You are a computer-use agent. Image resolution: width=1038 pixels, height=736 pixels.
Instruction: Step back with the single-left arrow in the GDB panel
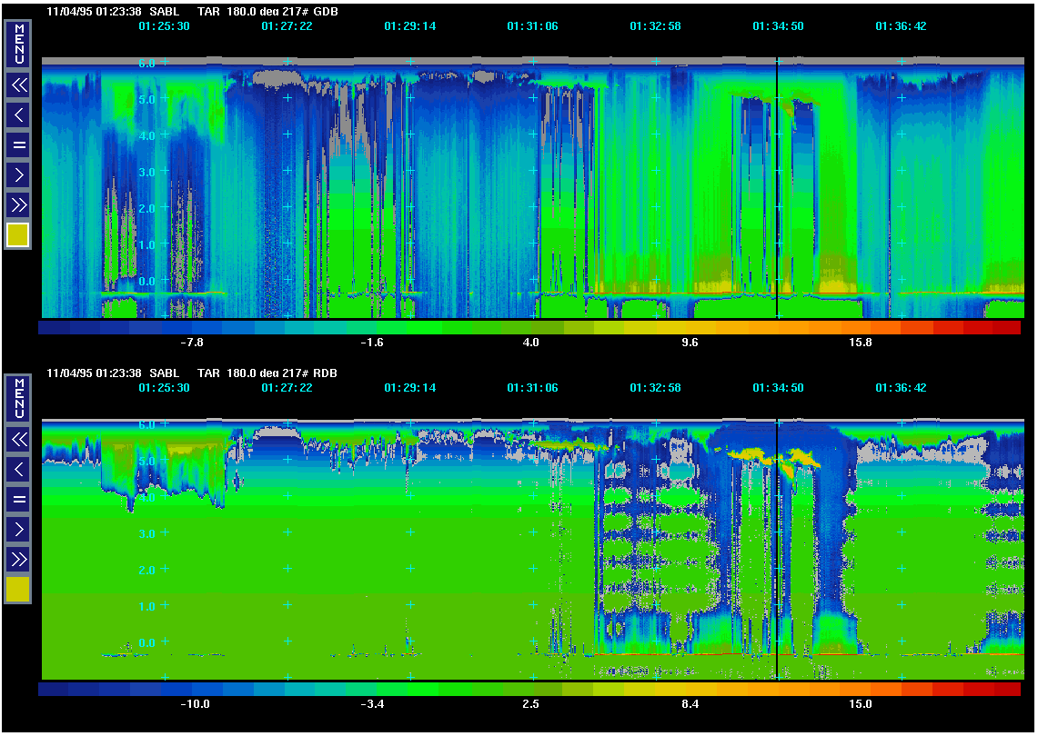[18, 114]
